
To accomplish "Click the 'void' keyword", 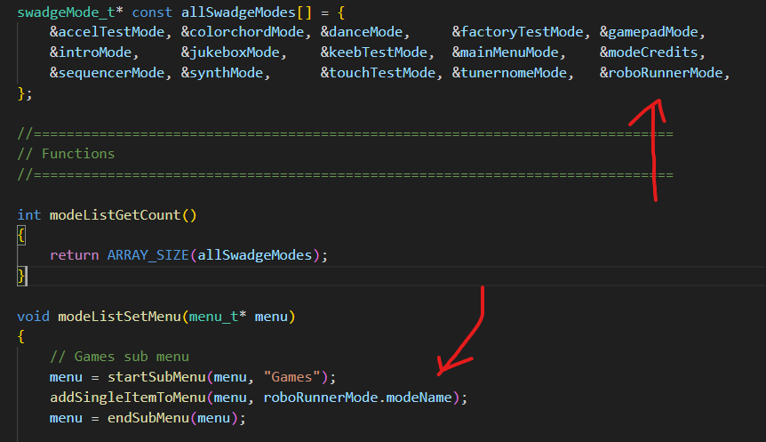I will pos(33,317).
